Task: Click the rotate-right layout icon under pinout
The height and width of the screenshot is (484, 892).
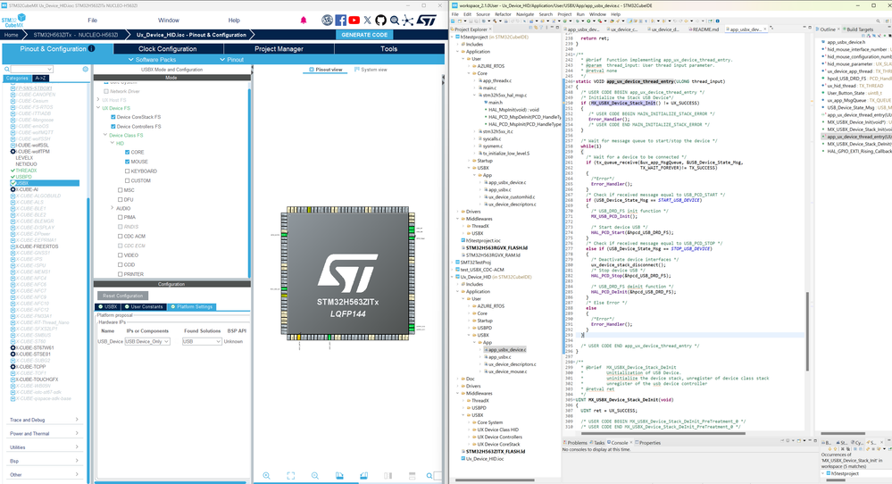Action: tap(363, 475)
